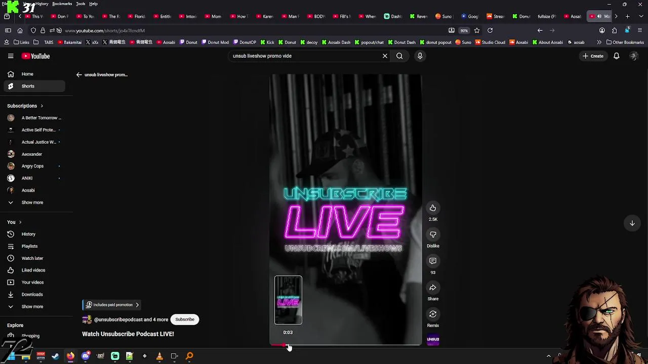Open the Firefox extensions puzzle icon
Image resolution: width=648 pixels, height=364 pixels.
click(x=614, y=30)
